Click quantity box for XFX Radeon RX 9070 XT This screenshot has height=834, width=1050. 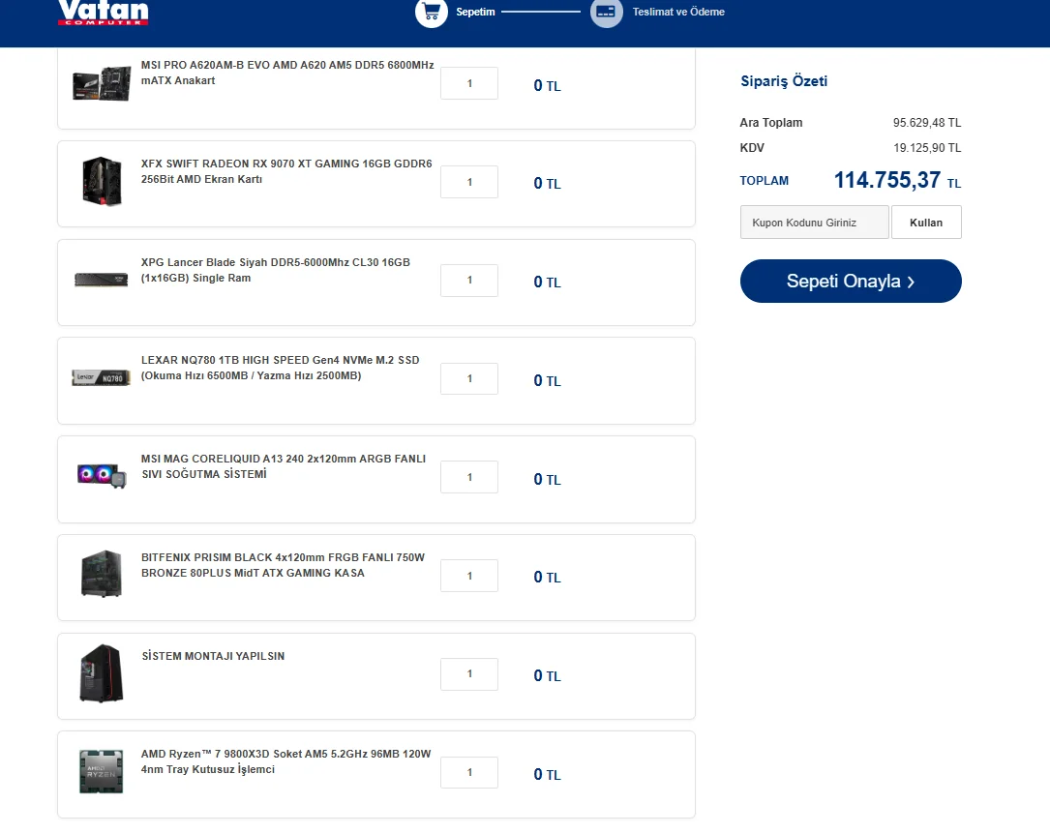[x=469, y=182]
